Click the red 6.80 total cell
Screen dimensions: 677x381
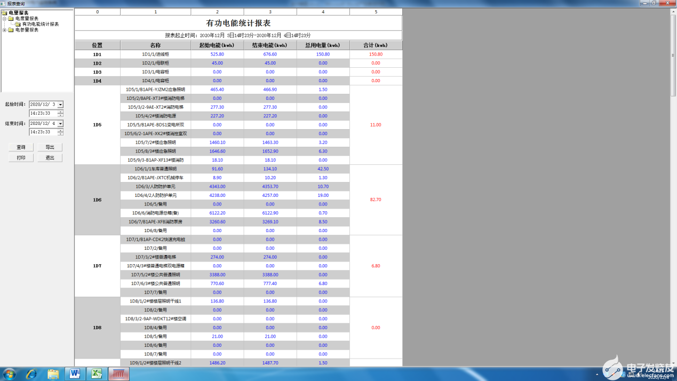coord(376,266)
